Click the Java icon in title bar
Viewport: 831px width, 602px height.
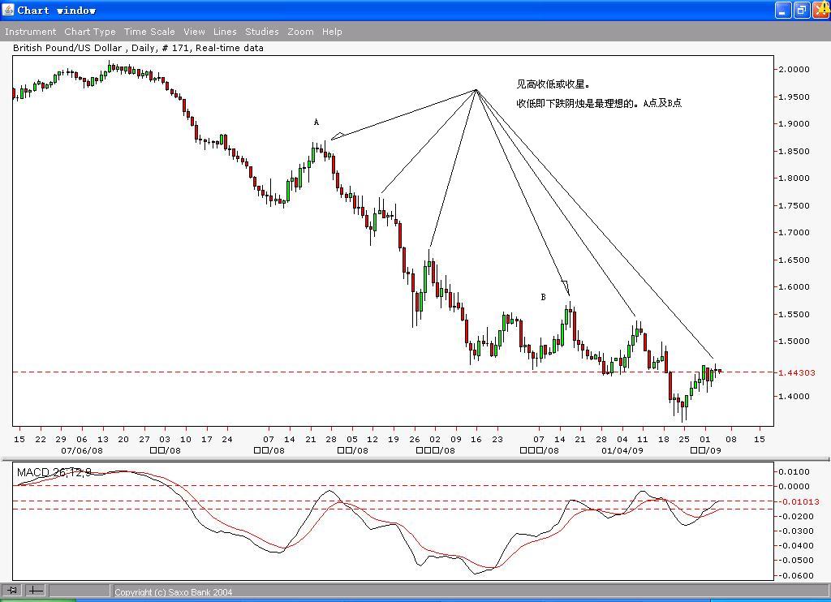(8, 10)
